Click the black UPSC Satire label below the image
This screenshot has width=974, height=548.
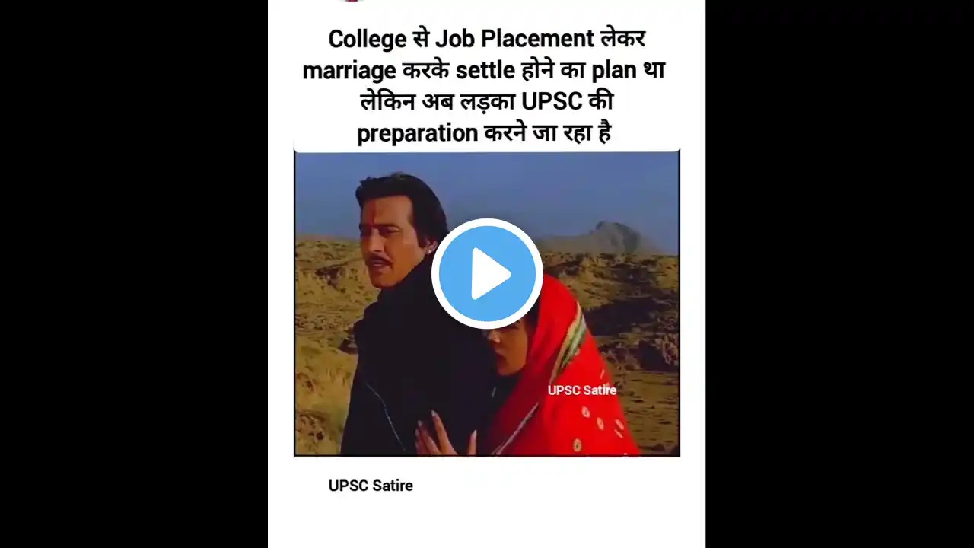pyautogui.click(x=371, y=486)
